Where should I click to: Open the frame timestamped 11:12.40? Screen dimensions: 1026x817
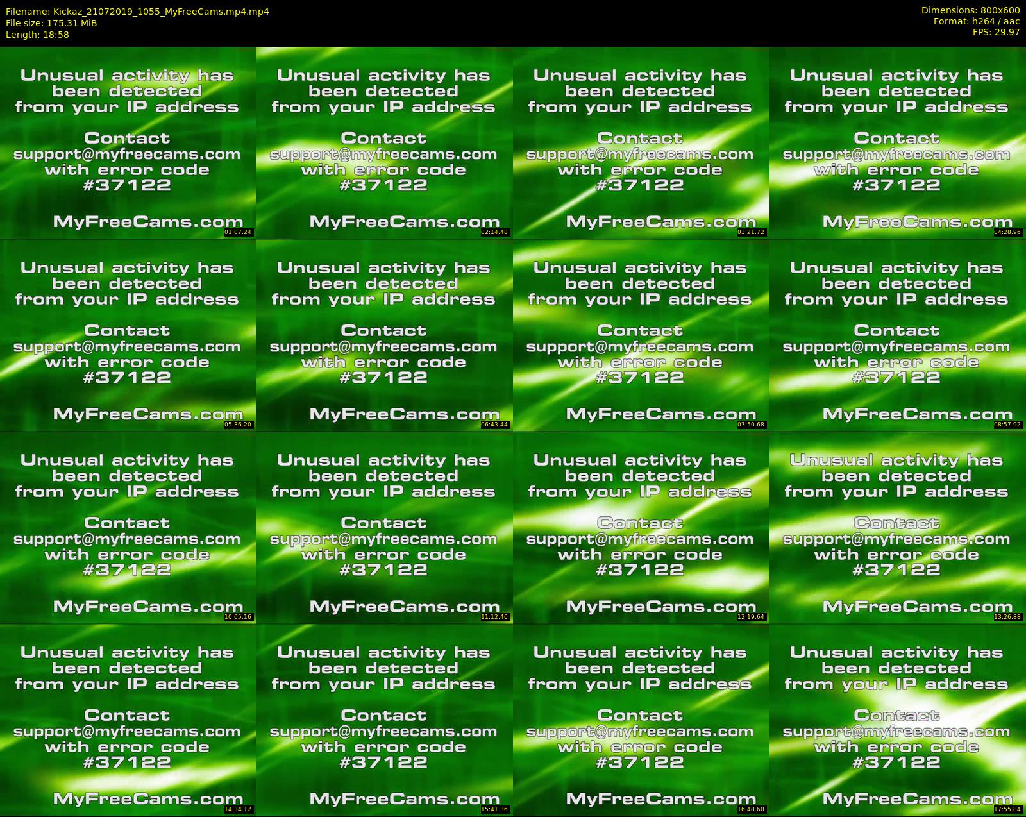pyautogui.click(x=384, y=527)
